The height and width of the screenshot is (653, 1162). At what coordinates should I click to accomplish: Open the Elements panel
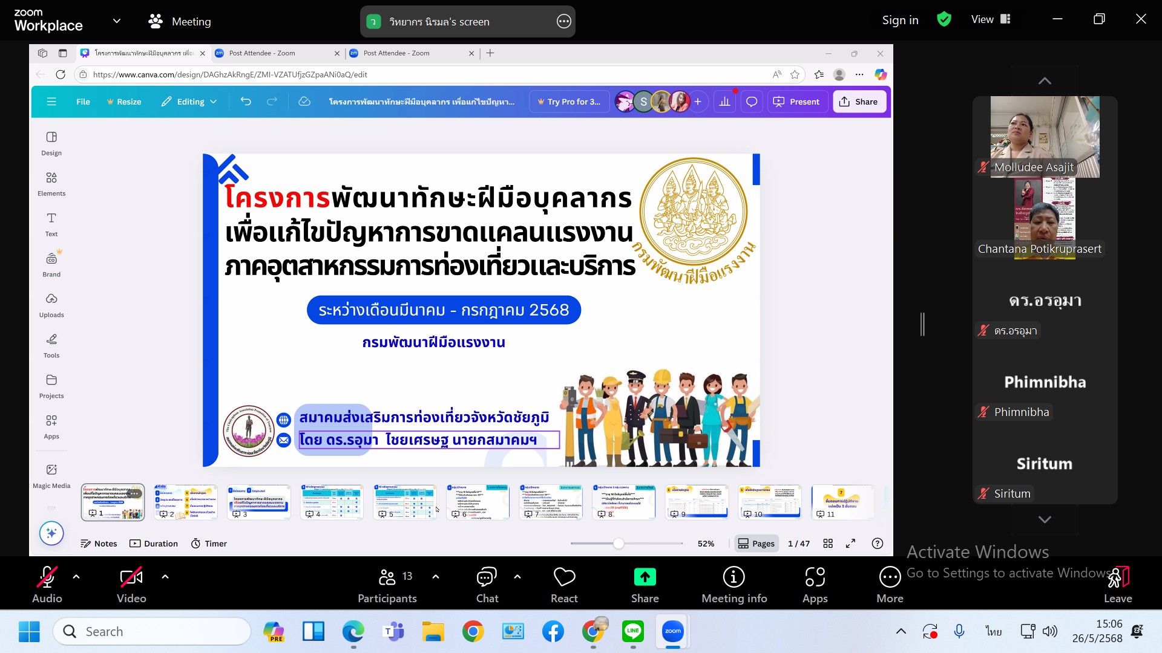click(x=51, y=184)
